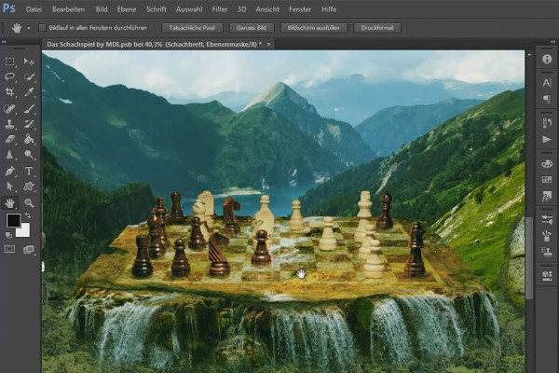Screen dimensions: 559x373
Task: Open the Datei menu
Action: (34, 9)
